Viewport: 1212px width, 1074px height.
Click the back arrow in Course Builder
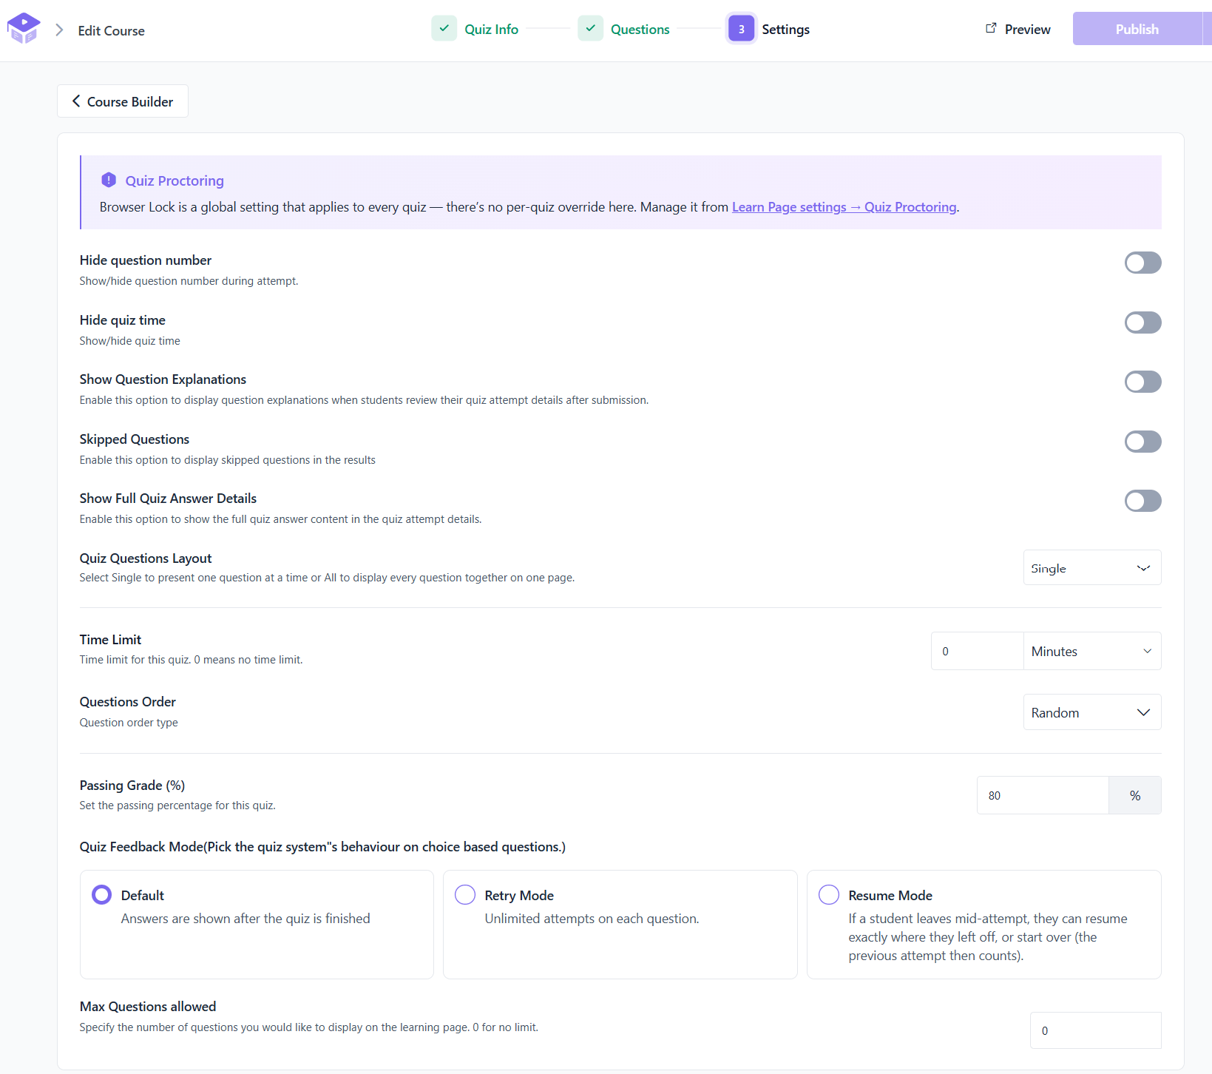point(76,101)
